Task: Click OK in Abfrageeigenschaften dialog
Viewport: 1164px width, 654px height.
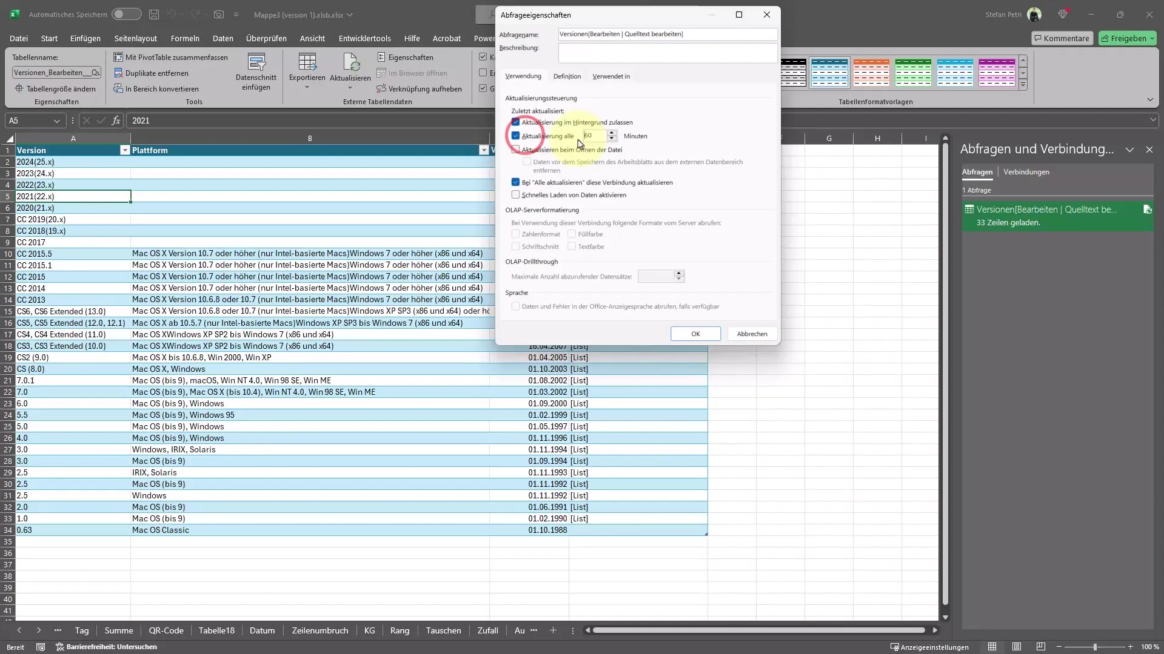Action: (x=695, y=334)
